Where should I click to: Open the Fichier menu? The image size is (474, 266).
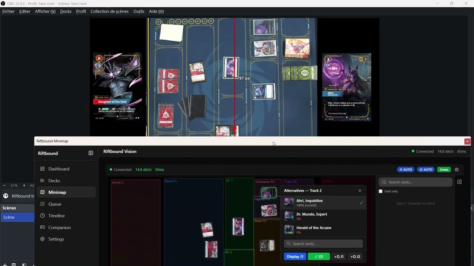coord(9,11)
